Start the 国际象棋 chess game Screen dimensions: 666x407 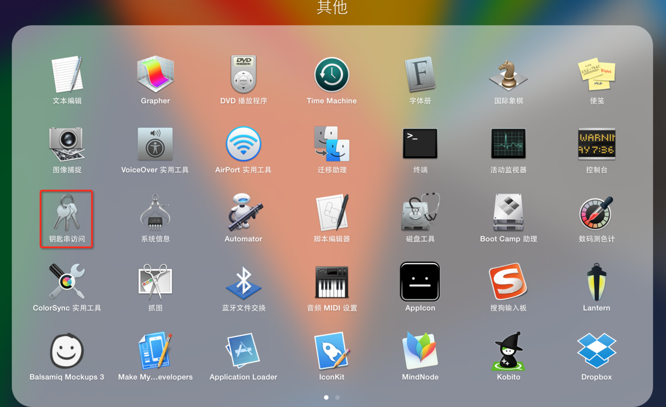coord(508,75)
